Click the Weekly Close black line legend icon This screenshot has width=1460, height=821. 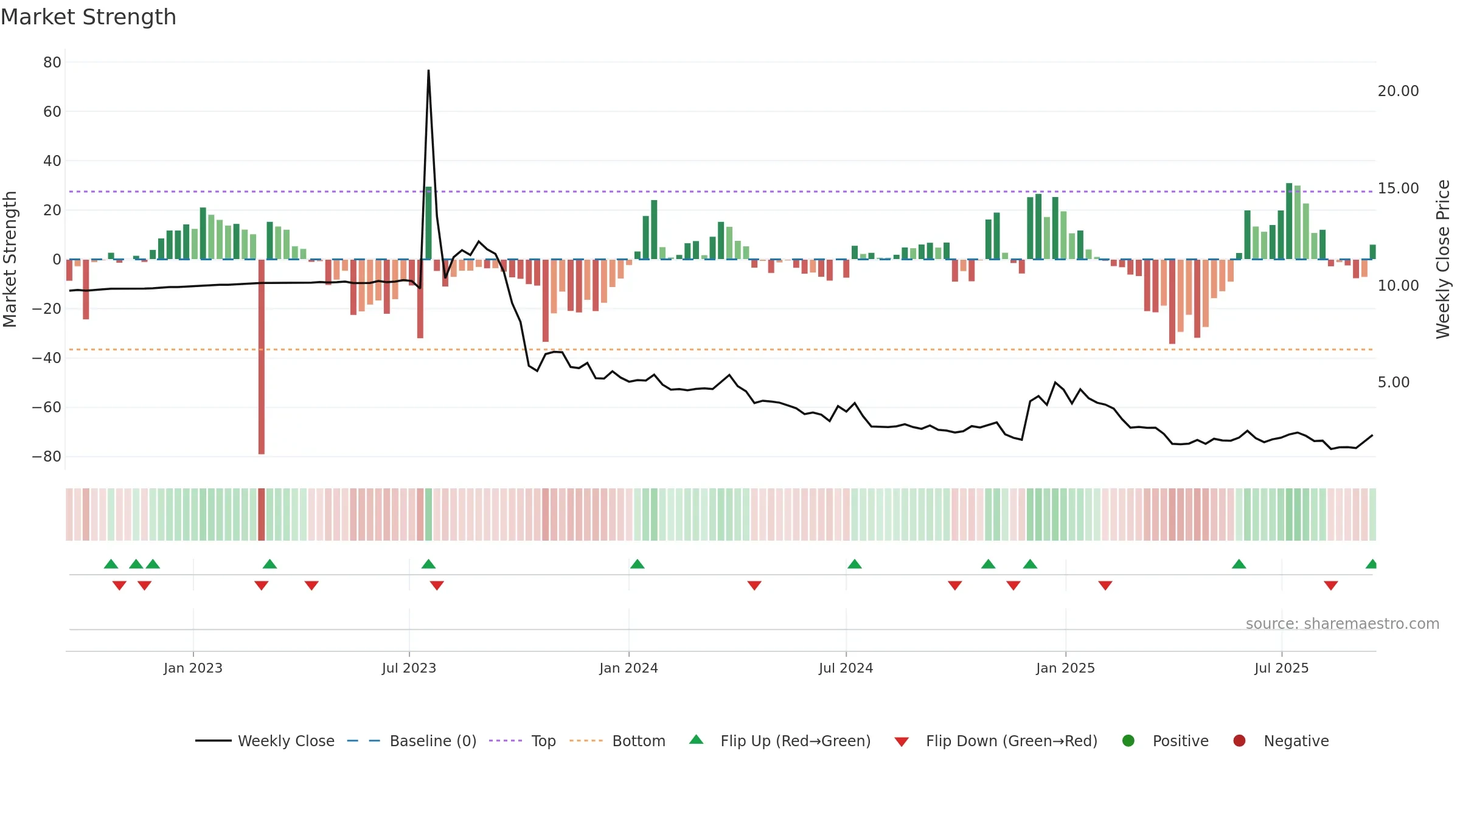point(213,741)
